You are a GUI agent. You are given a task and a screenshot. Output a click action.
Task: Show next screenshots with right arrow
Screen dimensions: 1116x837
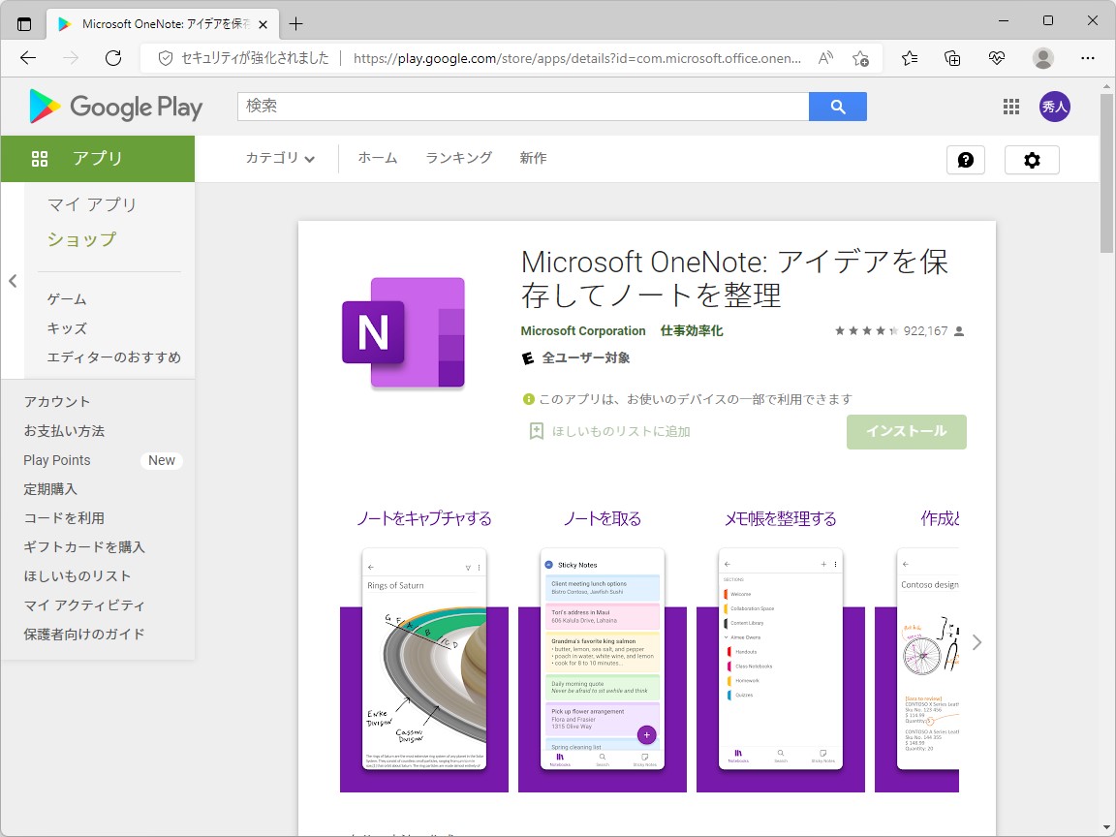pyautogui.click(x=977, y=642)
